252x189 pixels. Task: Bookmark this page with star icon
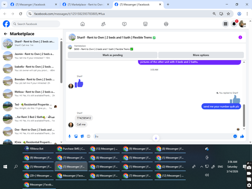pos(228,14)
